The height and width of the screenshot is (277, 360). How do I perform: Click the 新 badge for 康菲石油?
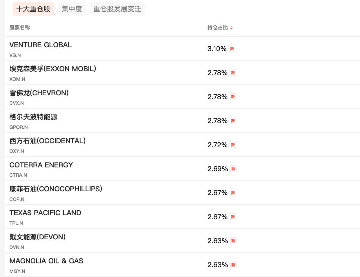tap(233, 193)
